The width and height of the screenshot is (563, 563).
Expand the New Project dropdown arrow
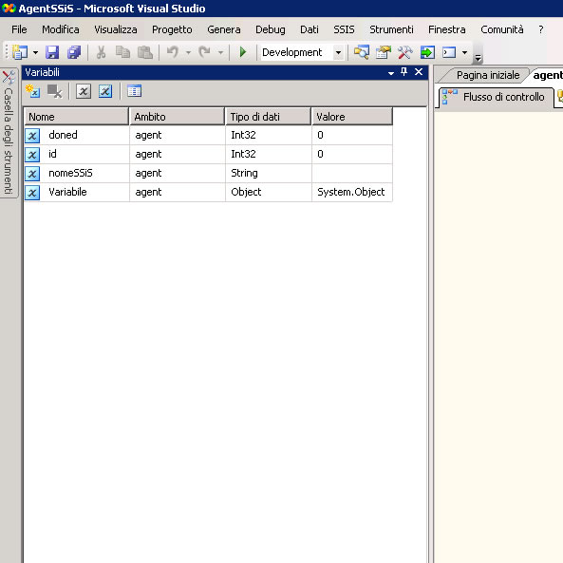pos(35,53)
